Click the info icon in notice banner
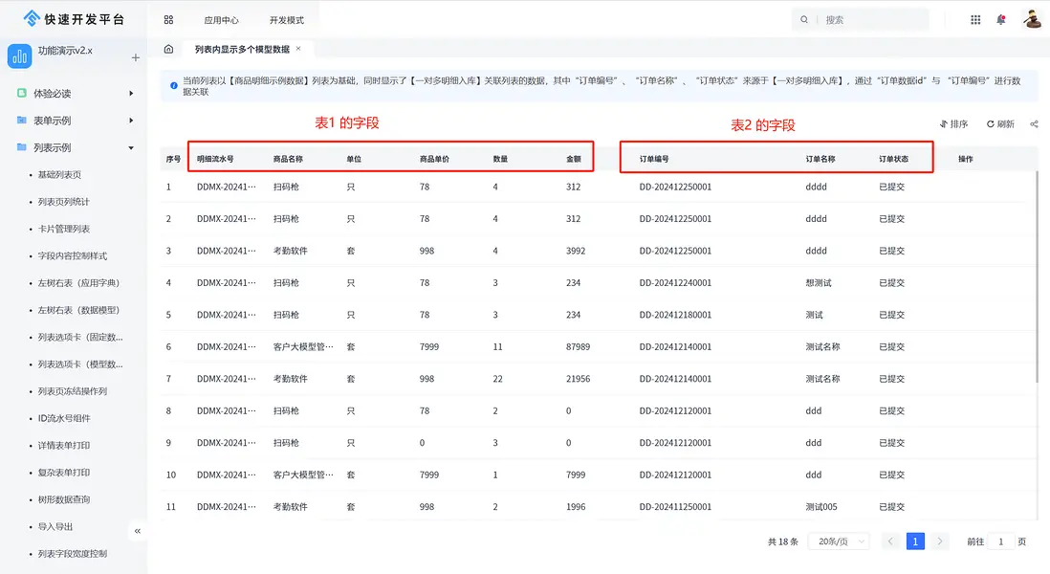The width and height of the screenshot is (1050, 574). coord(174,86)
